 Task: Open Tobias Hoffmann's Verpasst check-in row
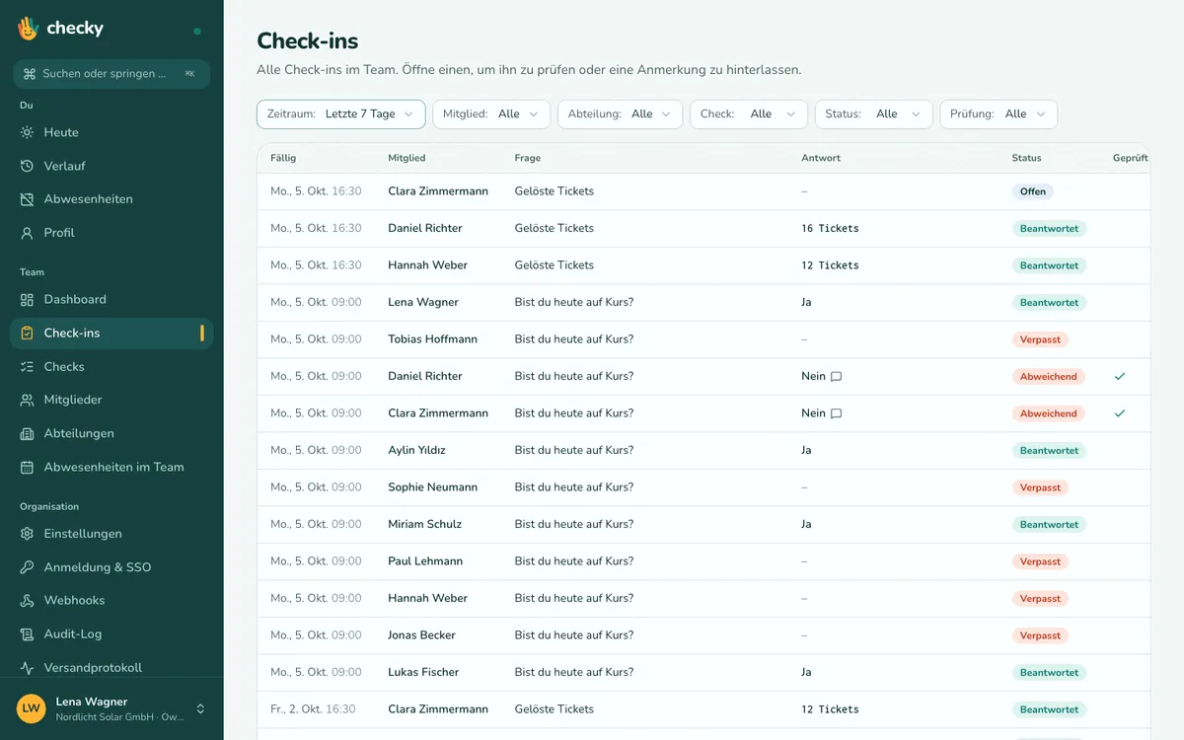click(x=703, y=339)
